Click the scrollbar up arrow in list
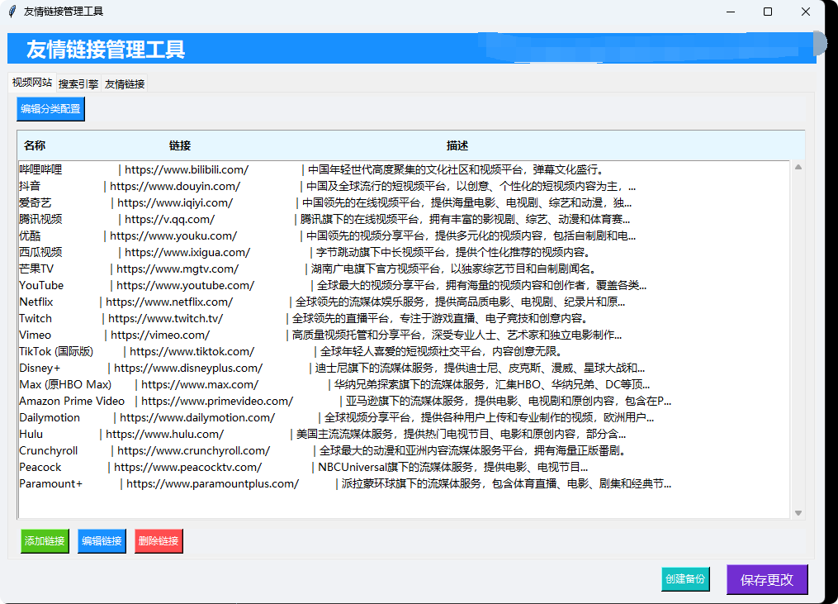This screenshot has height=604, width=838. [x=798, y=168]
